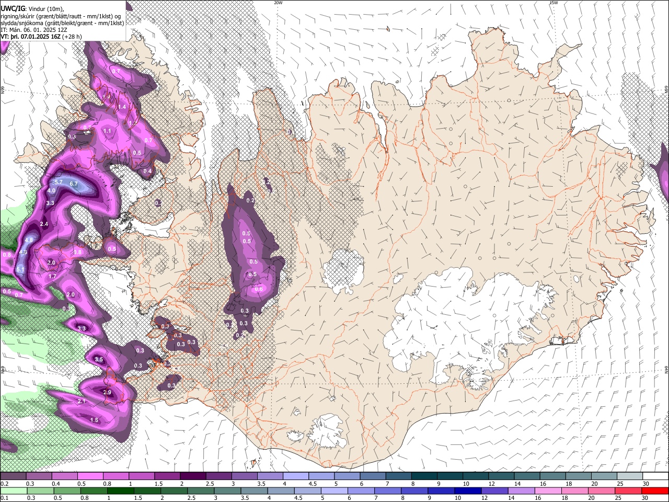Select the darkest purple 2–2.5 snow swatch
This screenshot has width=669, height=502.
[x=193, y=476]
